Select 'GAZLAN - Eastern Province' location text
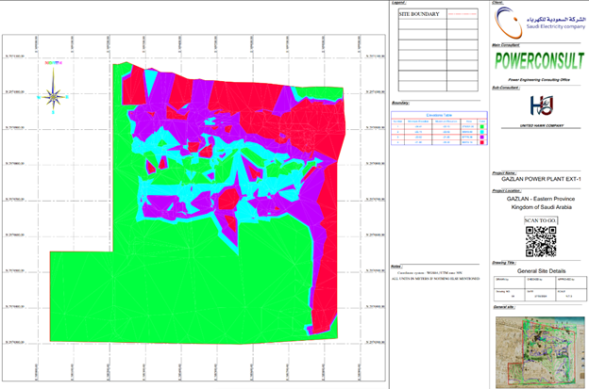Image resolution: width=589 pixels, height=389 pixels. tap(541, 199)
